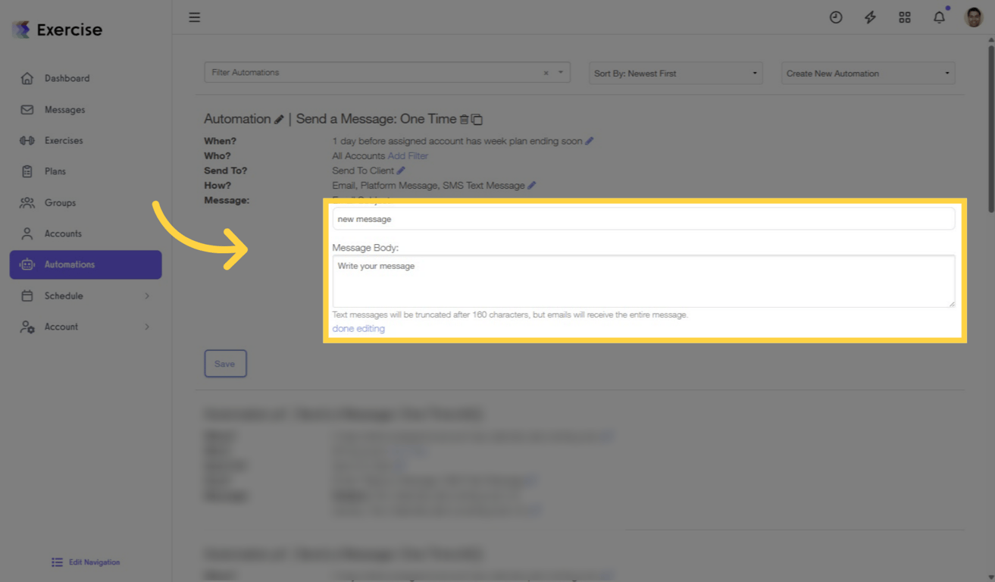Screen dimensions: 995x582
Task: Open the Create New Automation dropdown
Action: point(867,73)
